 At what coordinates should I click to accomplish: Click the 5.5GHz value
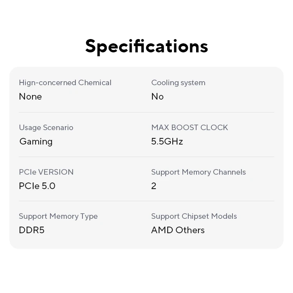167,141
